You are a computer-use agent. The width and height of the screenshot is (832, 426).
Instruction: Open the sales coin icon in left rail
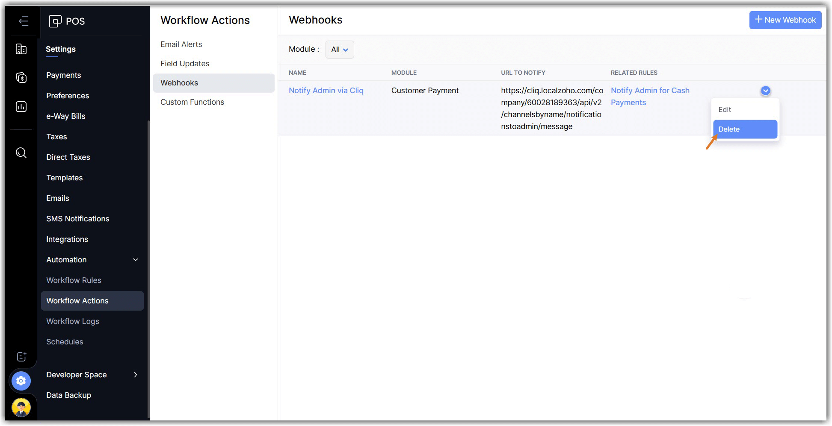(x=21, y=78)
